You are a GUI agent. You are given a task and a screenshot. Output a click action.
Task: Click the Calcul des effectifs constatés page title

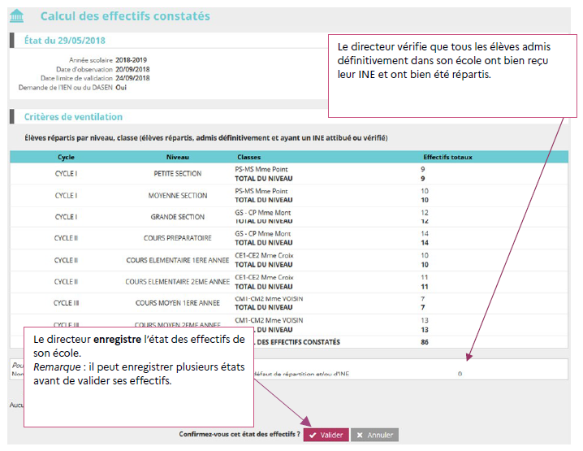point(125,16)
